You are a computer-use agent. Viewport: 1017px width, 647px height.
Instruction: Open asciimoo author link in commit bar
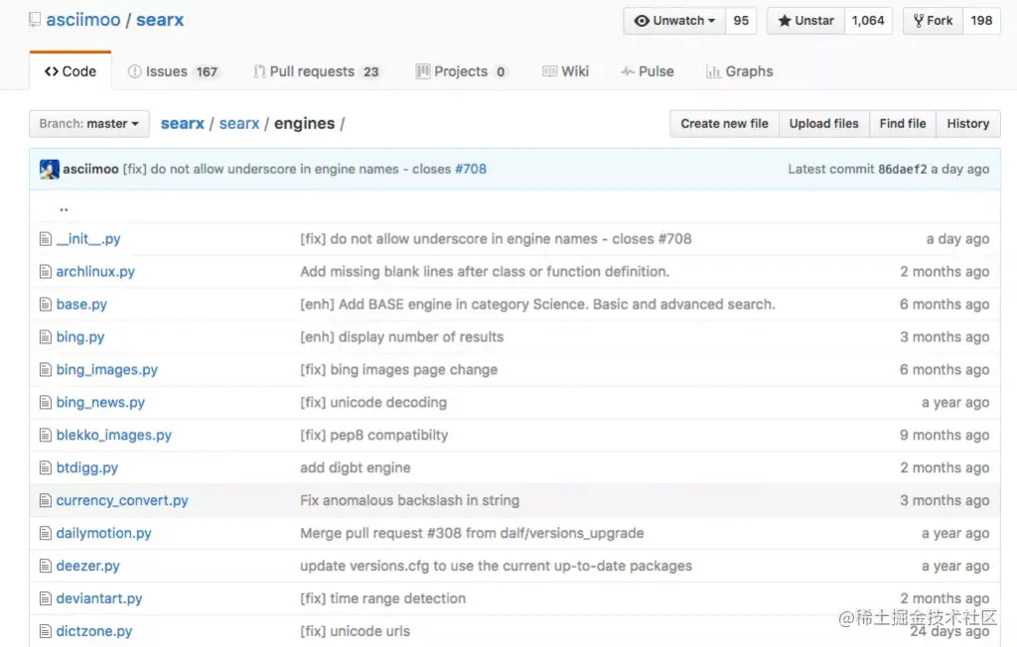pyautogui.click(x=90, y=170)
